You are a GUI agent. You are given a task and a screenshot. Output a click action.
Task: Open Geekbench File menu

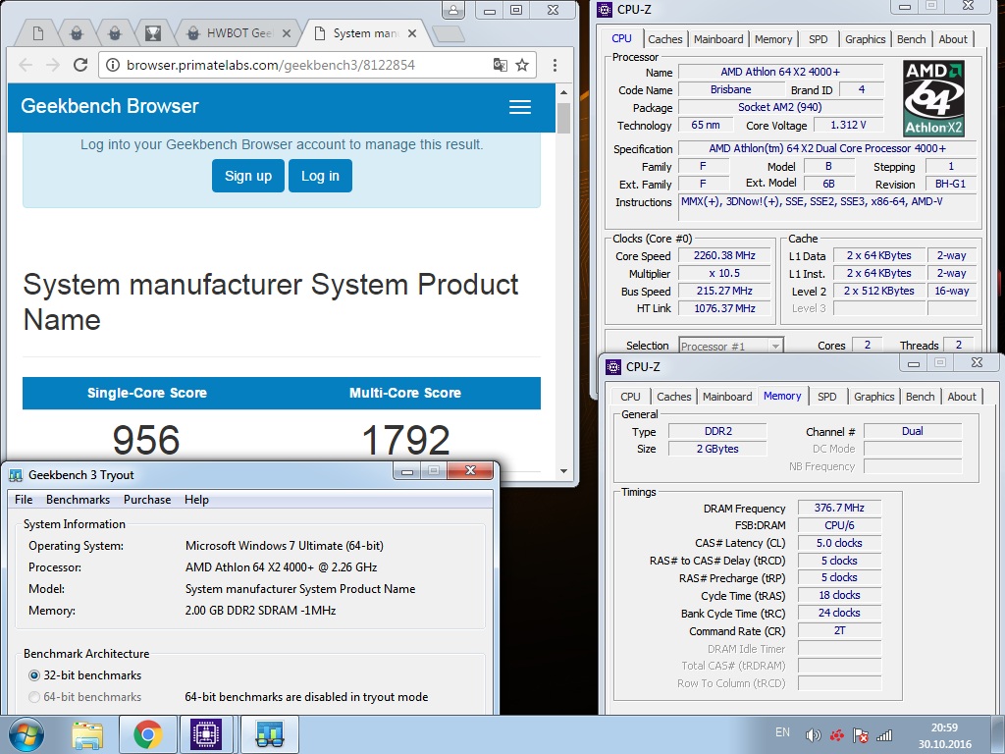(x=24, y=500)
